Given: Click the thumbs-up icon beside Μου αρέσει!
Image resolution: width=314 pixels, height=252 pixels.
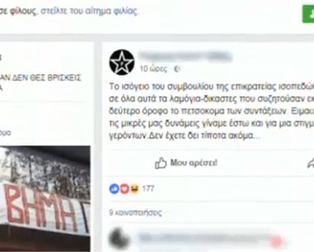Looking at the screenshot, I should [161, 163].
